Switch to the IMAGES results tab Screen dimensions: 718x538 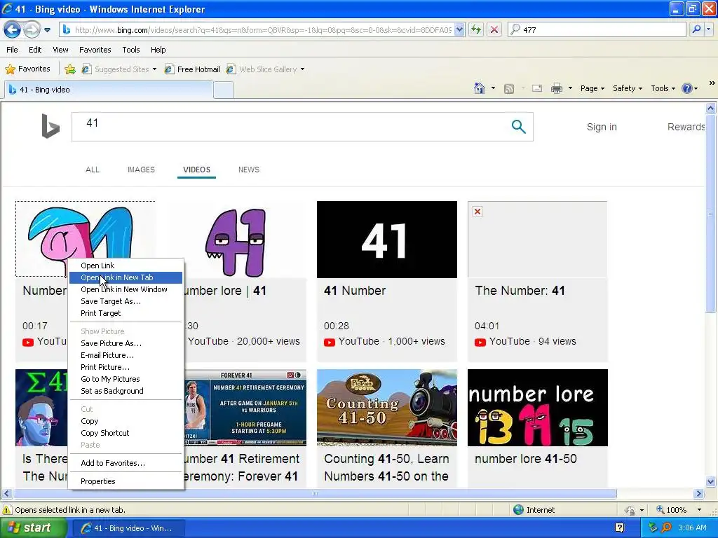(x=141, y=170)
